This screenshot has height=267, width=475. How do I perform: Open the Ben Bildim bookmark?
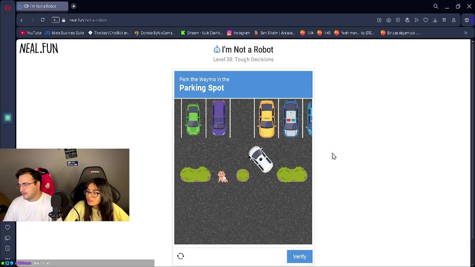[x=274, y=33]
